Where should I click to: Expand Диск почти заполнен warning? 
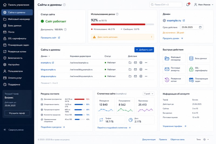123,37
